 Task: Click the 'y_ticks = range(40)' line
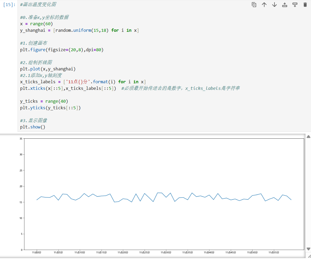44,101
